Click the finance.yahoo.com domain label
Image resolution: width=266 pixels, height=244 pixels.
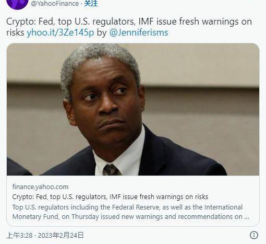pos(40,187)
